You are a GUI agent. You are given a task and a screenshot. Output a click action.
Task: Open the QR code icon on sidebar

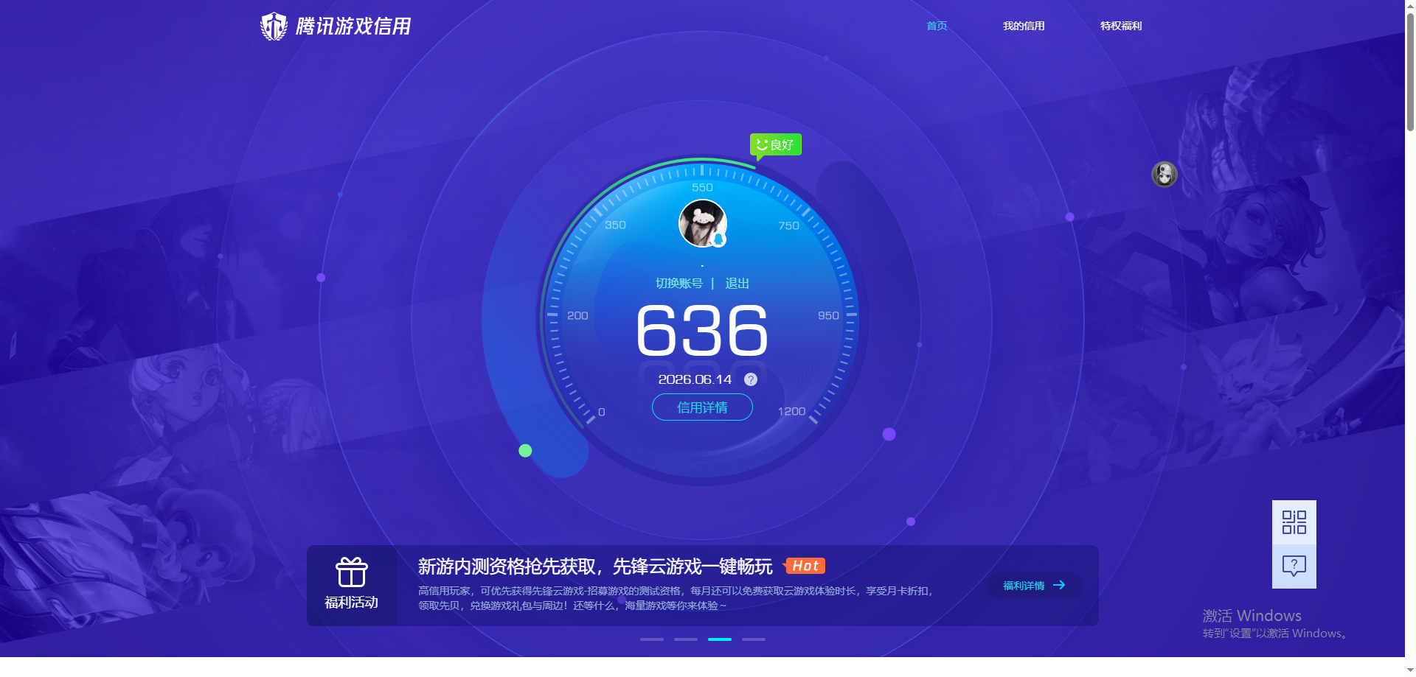coord(1294,522)
